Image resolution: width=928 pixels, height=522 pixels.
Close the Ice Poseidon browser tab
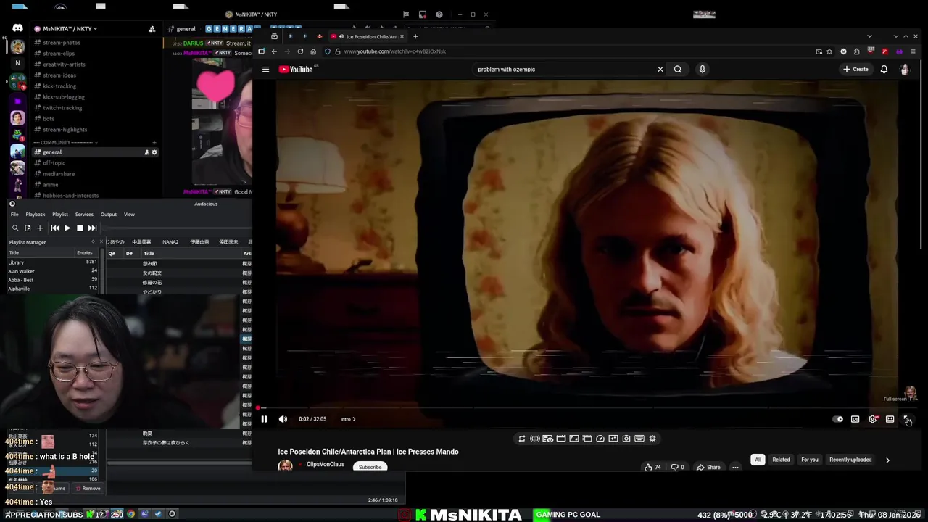point(402,36)
